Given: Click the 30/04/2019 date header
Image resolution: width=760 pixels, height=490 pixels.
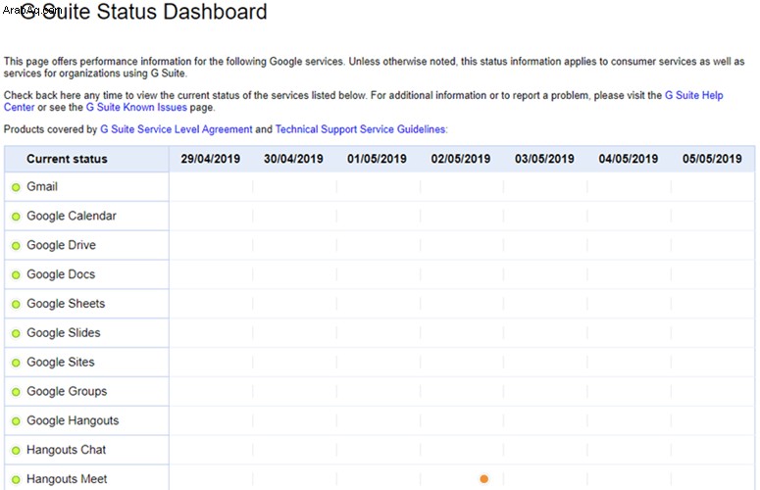Looking at the screenshot, I should (x=293, y=159).
